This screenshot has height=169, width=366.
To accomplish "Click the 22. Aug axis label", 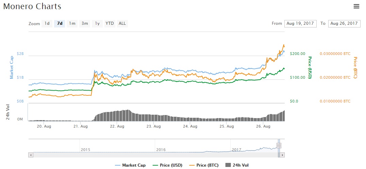I will coord(117,126).
